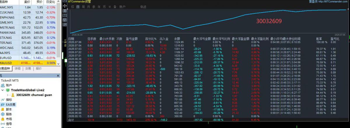
Task: Switch to the 季 period tab
Action: click(x=94, y=7)
